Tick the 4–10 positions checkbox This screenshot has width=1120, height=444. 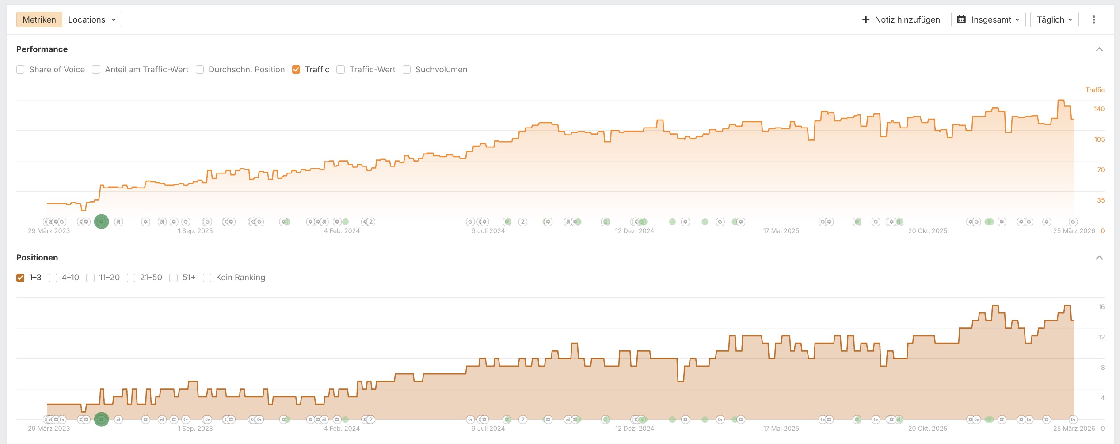53,278
